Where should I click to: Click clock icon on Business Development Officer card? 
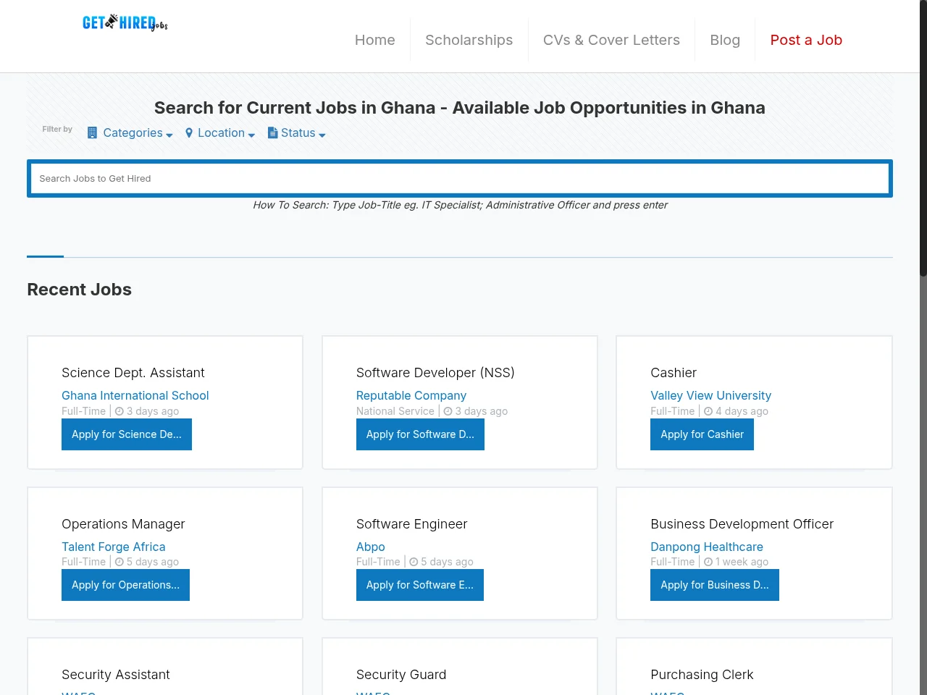pyautogui.click(x=708, y=562)
